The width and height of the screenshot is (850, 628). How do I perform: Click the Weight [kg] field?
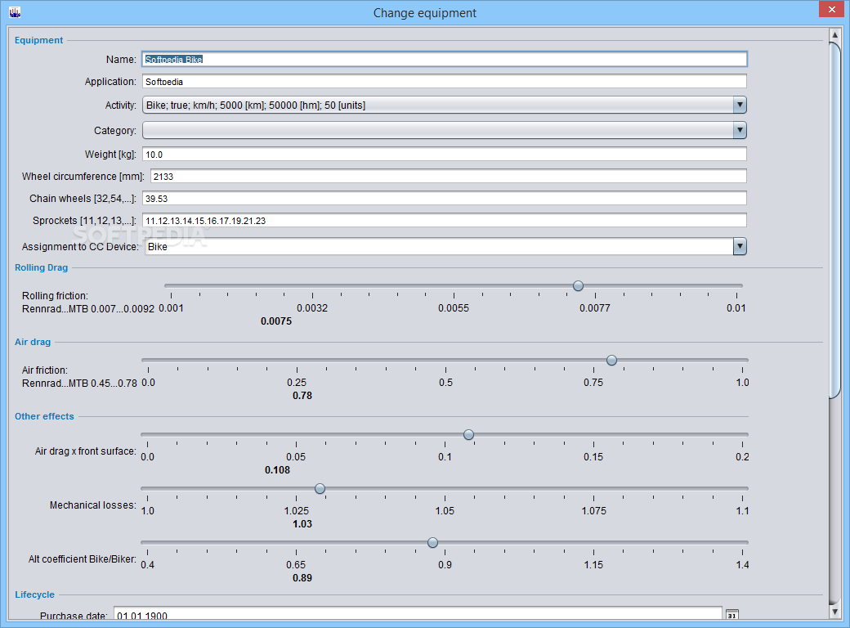point(445,155)
